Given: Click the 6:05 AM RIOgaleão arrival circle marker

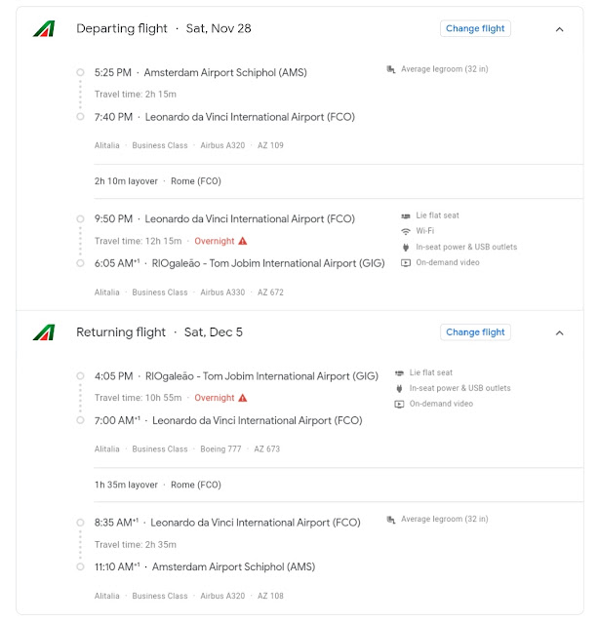Looking at the screenshot, I should [80, 263].
